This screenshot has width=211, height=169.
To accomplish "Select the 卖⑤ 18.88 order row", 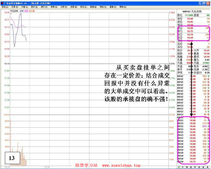I will click(193, 19).
